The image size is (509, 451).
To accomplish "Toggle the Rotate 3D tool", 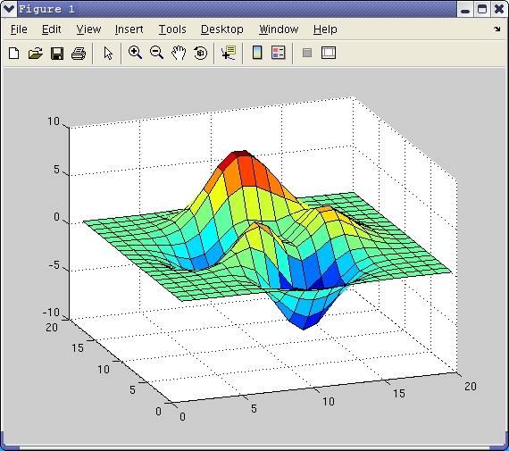I will pos(200,53).
